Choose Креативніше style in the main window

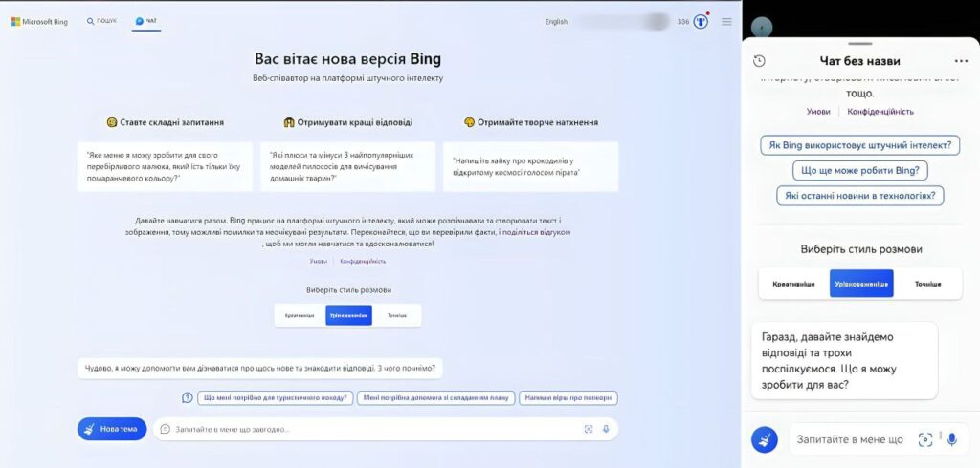point(300,315)
